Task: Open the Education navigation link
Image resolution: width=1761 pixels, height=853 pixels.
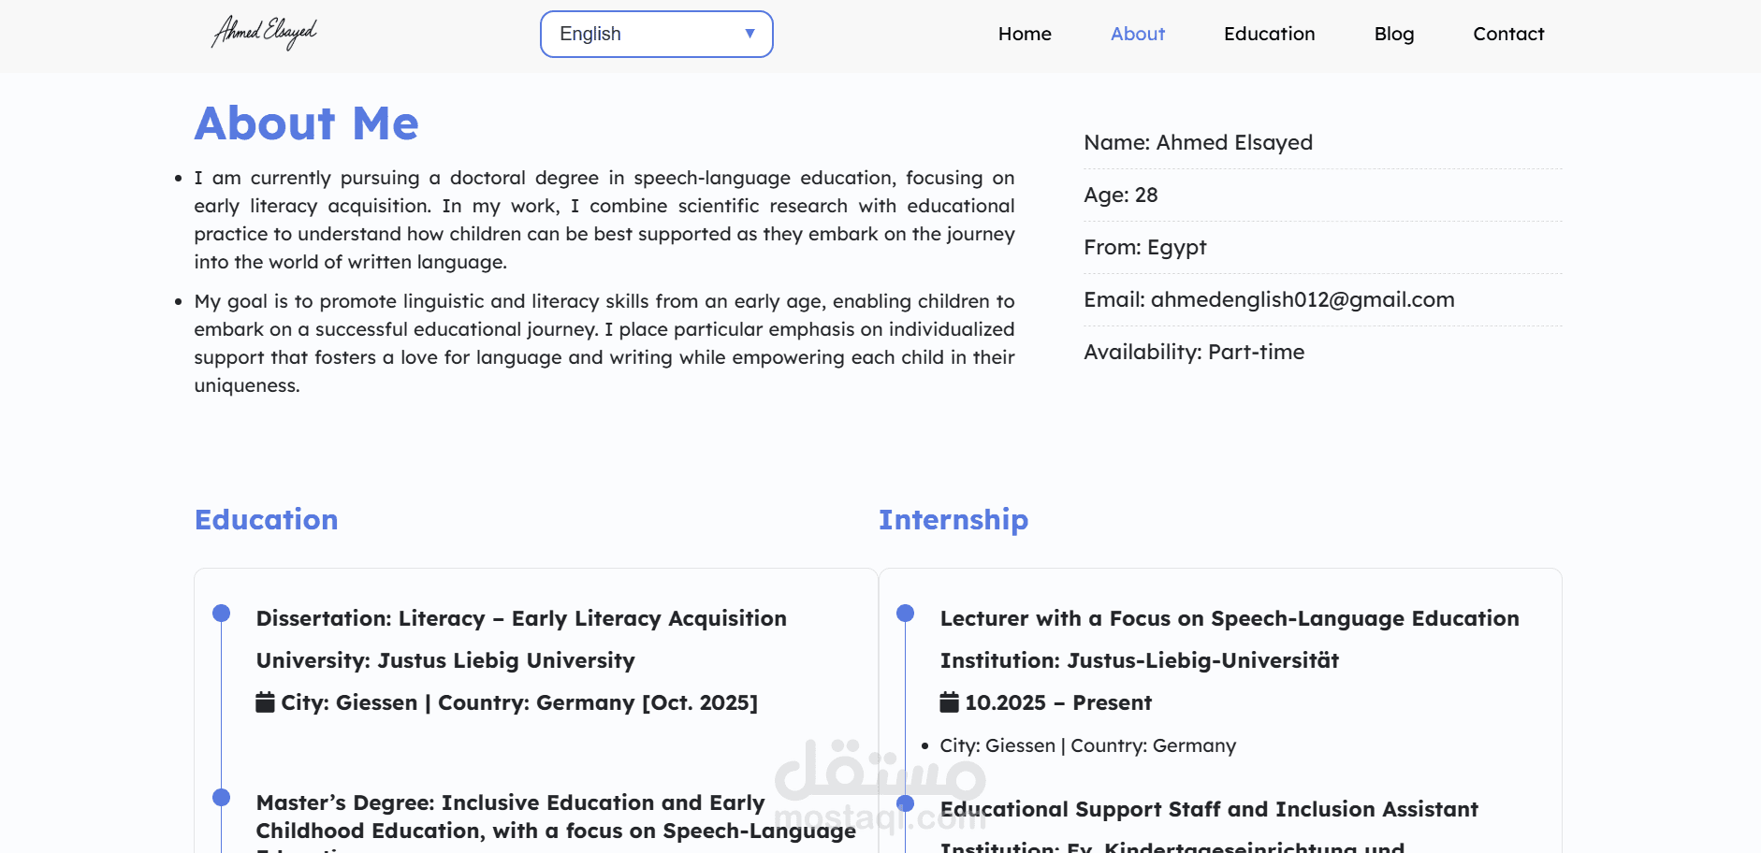Action: 1269,35
